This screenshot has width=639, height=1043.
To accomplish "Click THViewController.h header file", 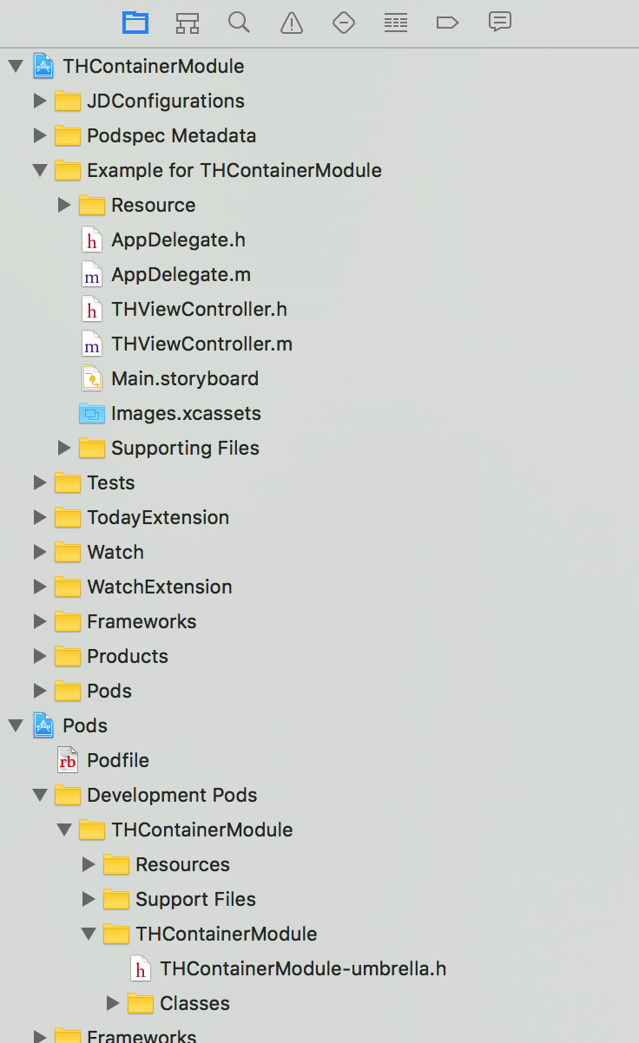I will pyautogui.click(x=199, y=309).
